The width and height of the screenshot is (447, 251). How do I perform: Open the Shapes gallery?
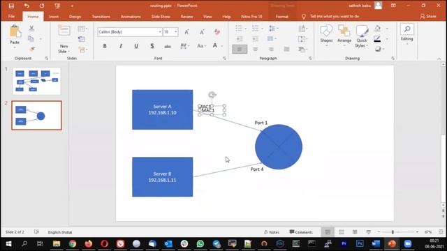(x=326, y=35)
